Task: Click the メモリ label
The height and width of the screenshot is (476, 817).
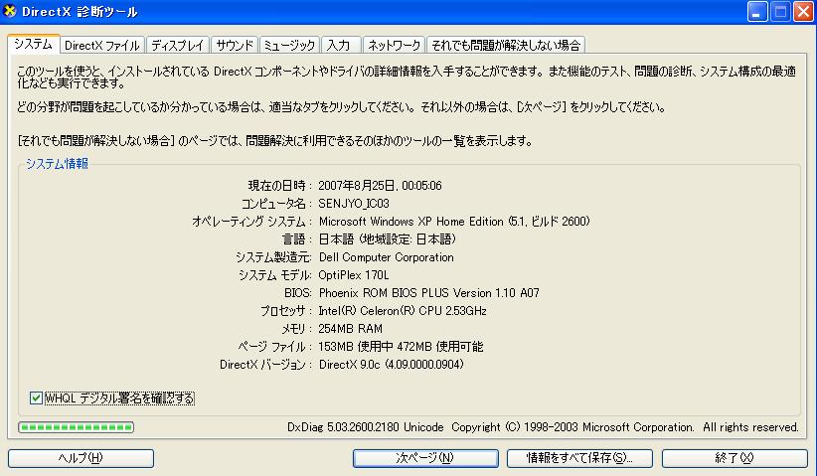Action: coord(296,329)
